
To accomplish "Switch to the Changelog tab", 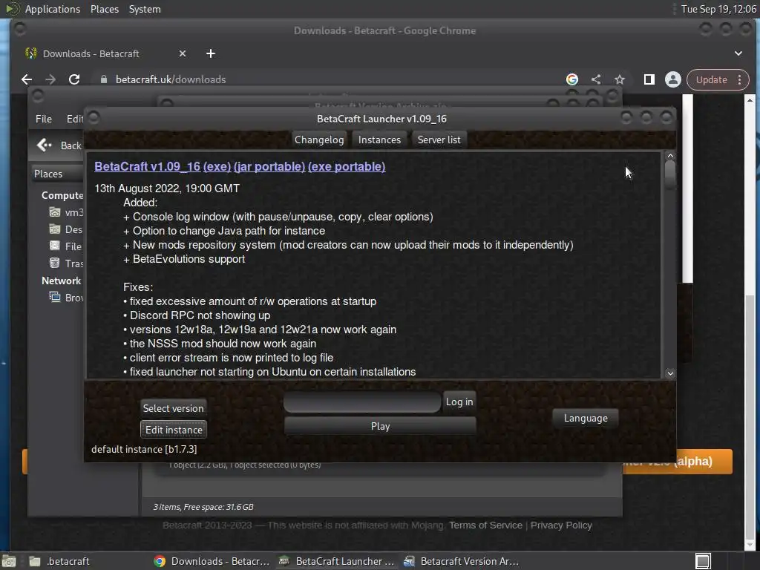I will tap(319, 140).
